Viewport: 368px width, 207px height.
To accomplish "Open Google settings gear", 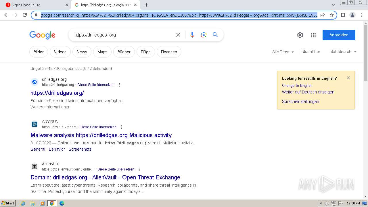I will pyautogui.click(x=300, y=35).
